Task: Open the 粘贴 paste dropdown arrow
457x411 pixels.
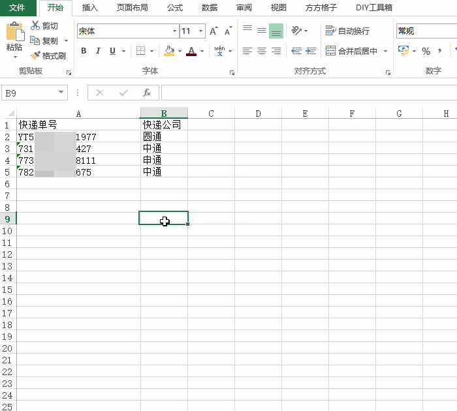Action: [x=15, y=57]
